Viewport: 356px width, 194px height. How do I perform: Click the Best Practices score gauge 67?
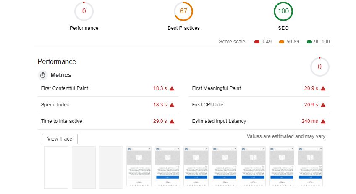coord(183,11)
